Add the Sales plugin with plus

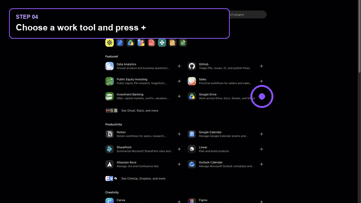point(262,81)
